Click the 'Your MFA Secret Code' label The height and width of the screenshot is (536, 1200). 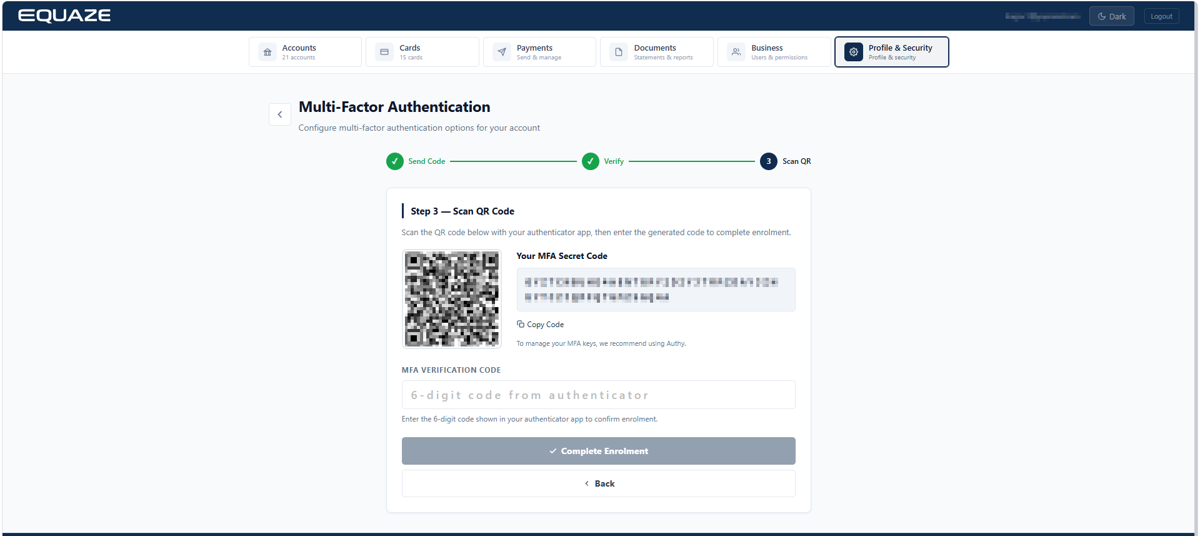[x=562, y=256]
